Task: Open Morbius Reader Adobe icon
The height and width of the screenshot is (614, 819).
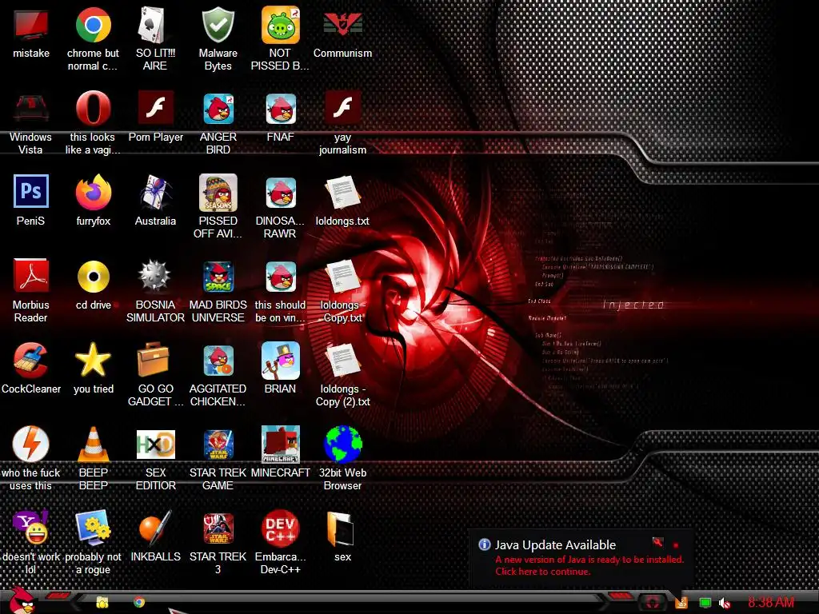Action: pyautogui.click(x=31, y=276)
